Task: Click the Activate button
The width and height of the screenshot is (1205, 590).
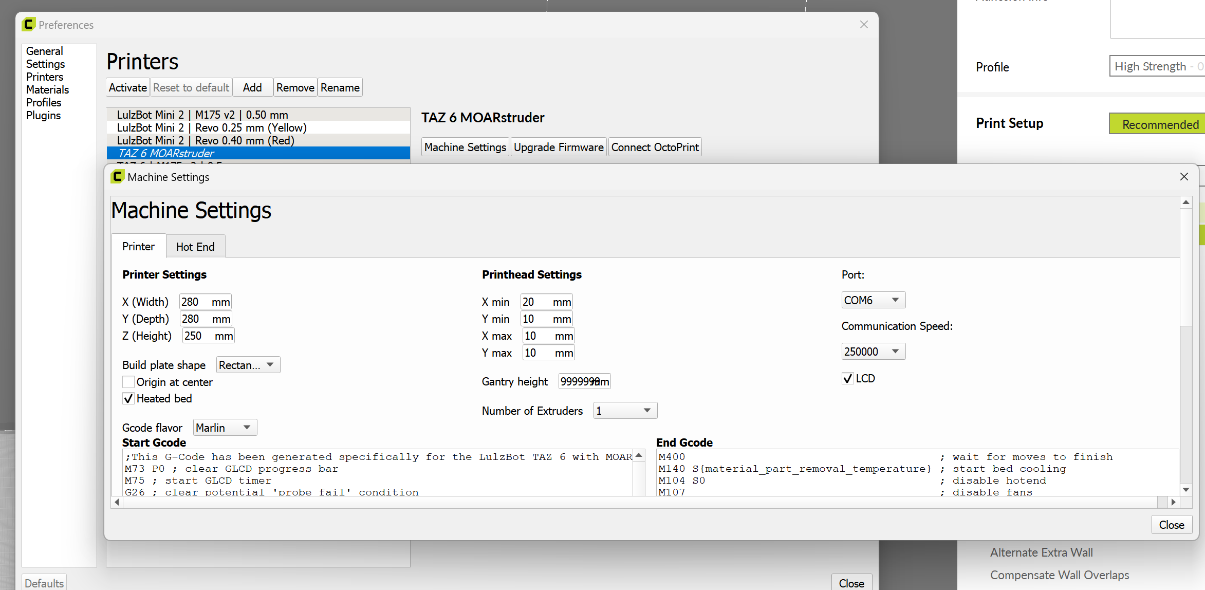Action: pyautogui.click(x=128, y=87)
